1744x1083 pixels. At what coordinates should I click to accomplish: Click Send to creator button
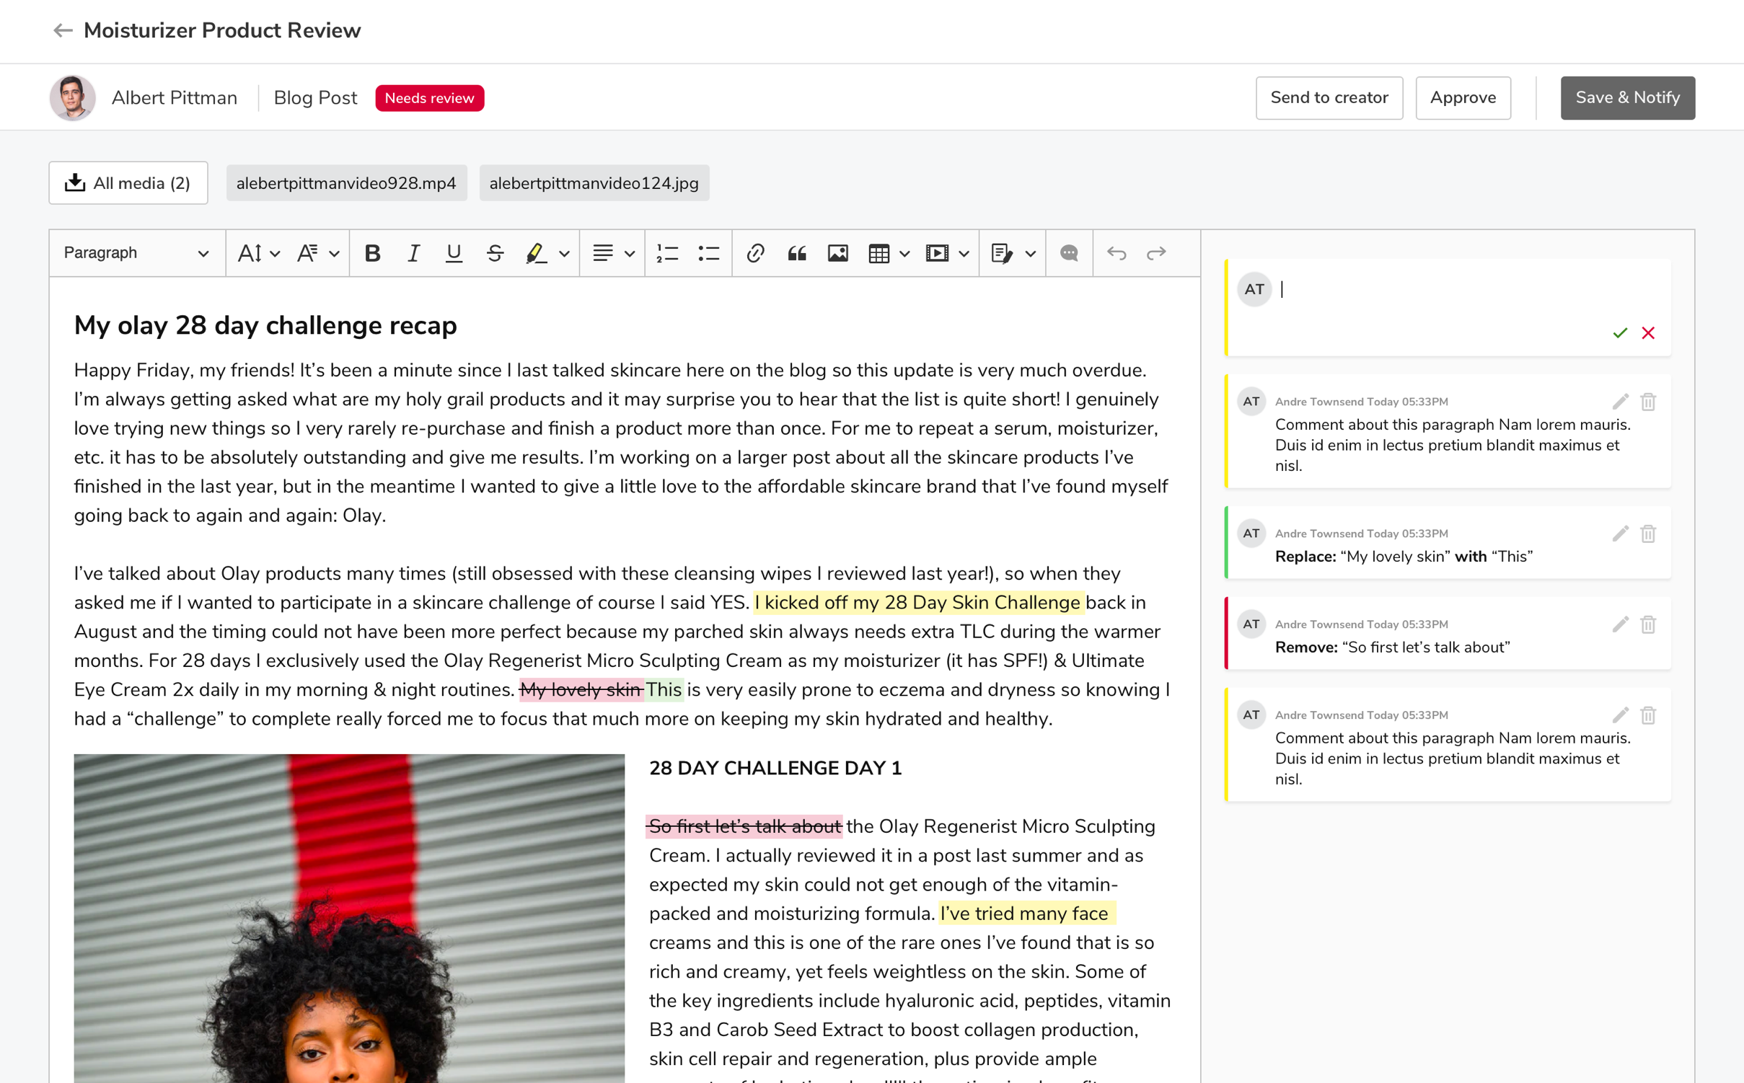tap(1329, 97)
